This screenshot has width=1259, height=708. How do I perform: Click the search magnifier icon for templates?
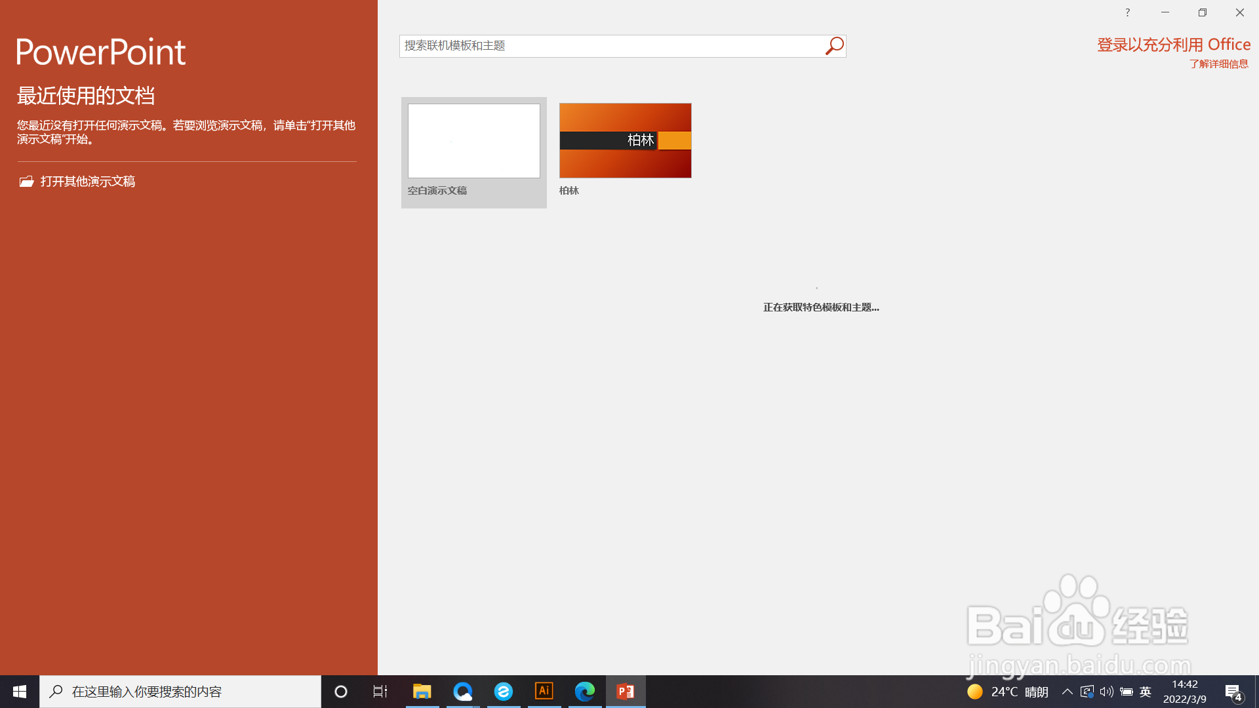coord(834,46)
